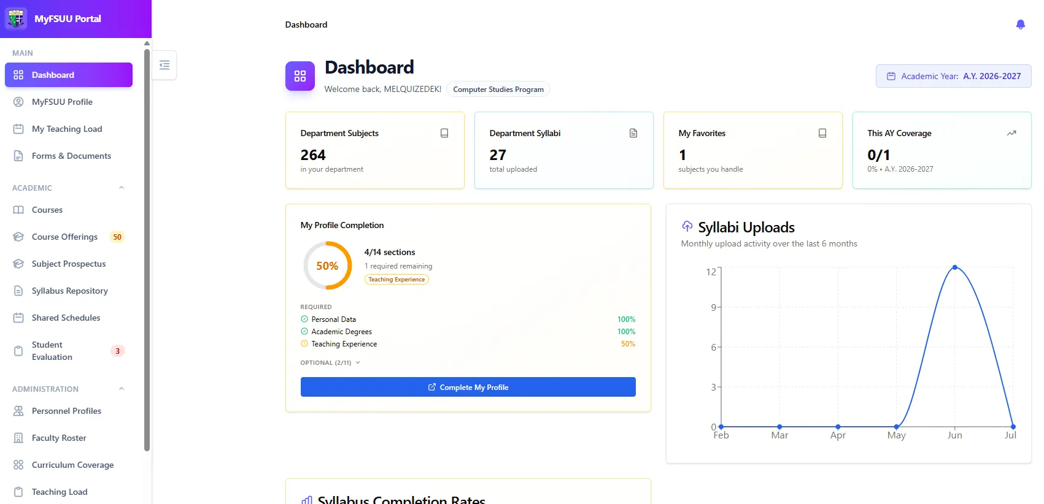
Task: Toggle the sidebar collapse icon
Action: (164, 65)
